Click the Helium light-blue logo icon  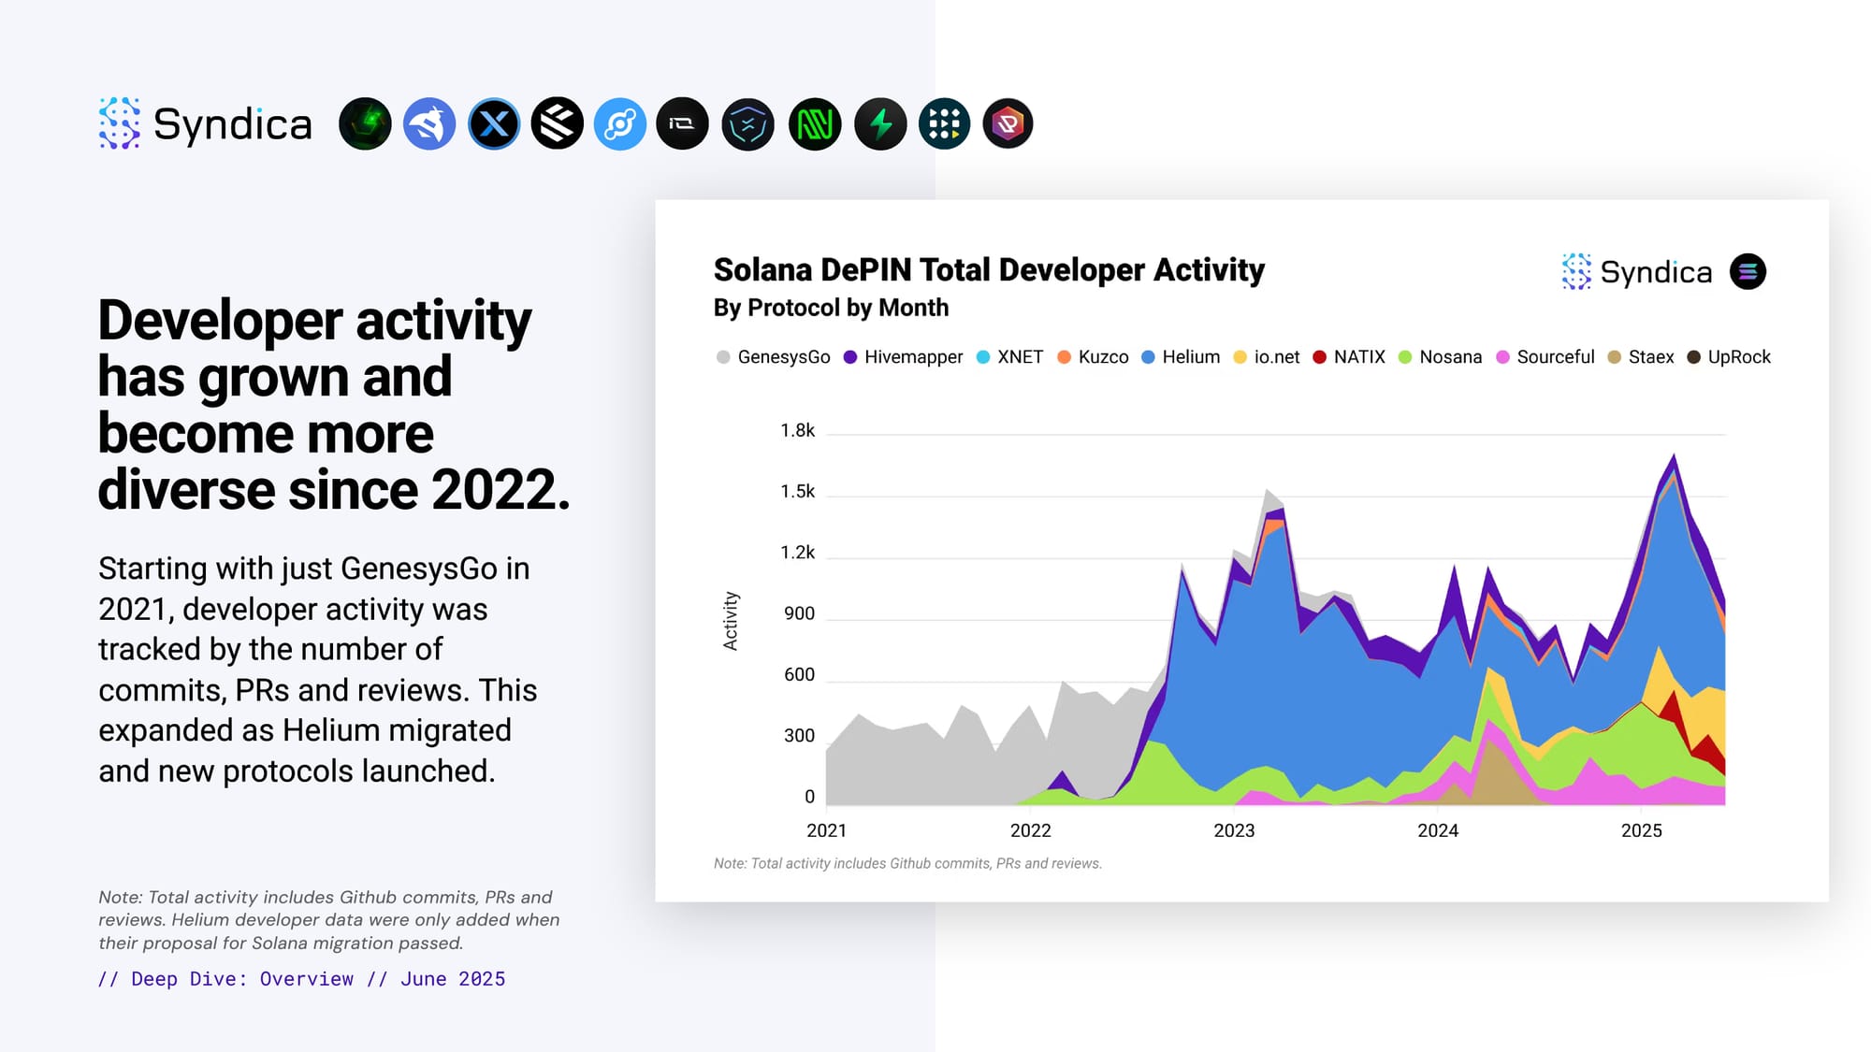[620, 123]
